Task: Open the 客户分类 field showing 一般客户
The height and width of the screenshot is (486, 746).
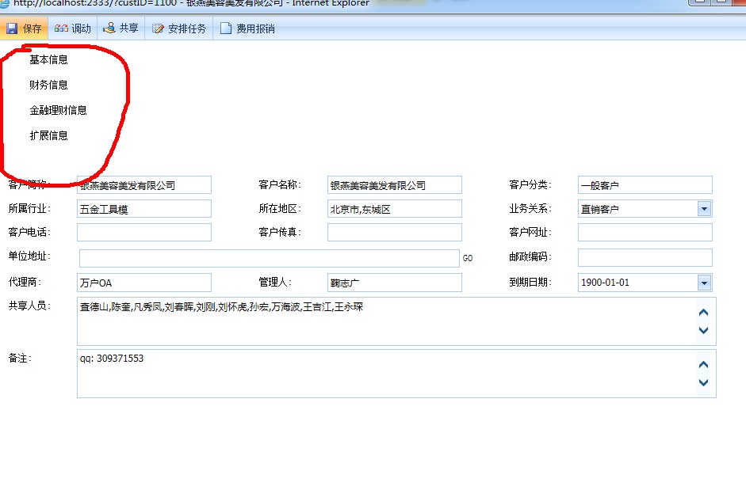Action: (644, 184)
